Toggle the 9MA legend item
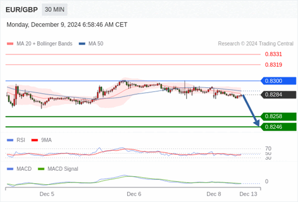The height and width of the screenshot is (202, 298). (x=41, y=140)
